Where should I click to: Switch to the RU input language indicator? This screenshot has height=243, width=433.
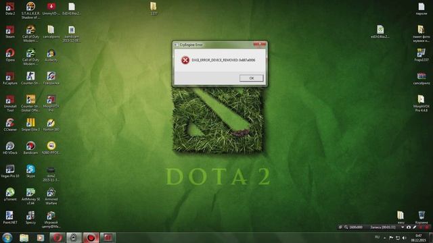[378, 237]
